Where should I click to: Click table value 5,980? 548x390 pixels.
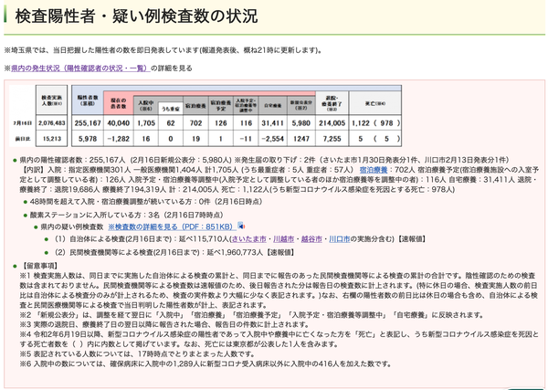click(x=301, y=123)
